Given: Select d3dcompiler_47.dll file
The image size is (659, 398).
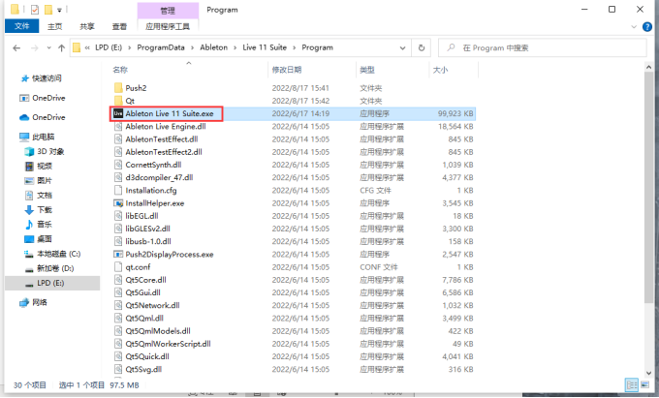Looking at the screenshot, I should coord(159,177).
